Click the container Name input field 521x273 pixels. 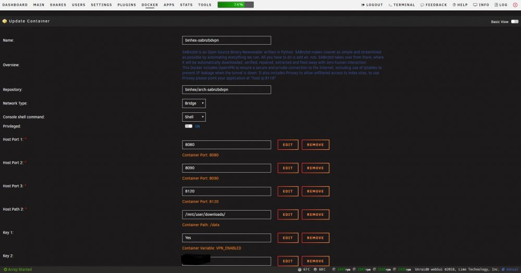coord(227,40)
